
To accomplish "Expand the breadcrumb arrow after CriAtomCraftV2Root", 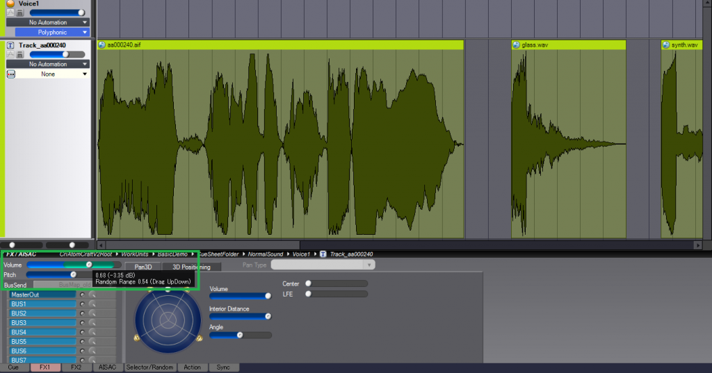I will pos(117,254).
